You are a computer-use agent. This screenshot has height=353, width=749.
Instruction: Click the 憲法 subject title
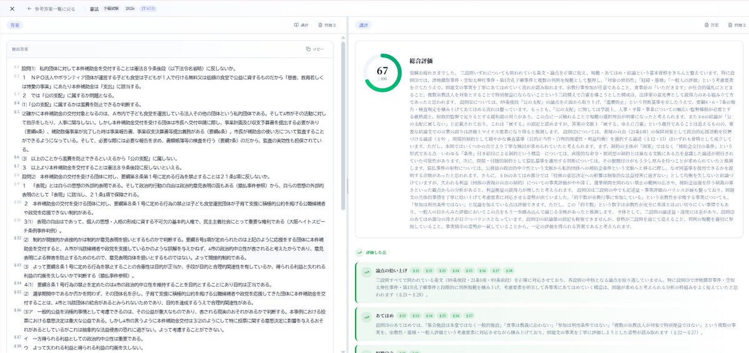tap(94, 9)
